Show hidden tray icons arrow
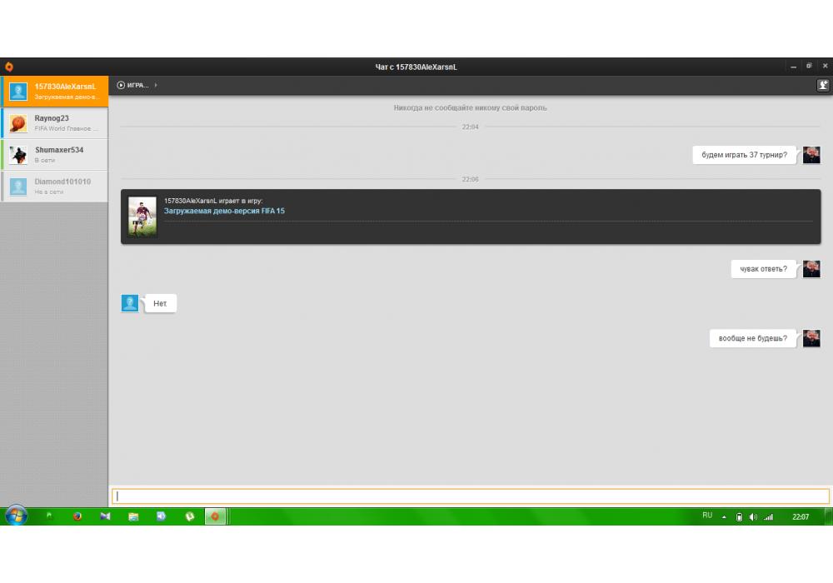 724,516
